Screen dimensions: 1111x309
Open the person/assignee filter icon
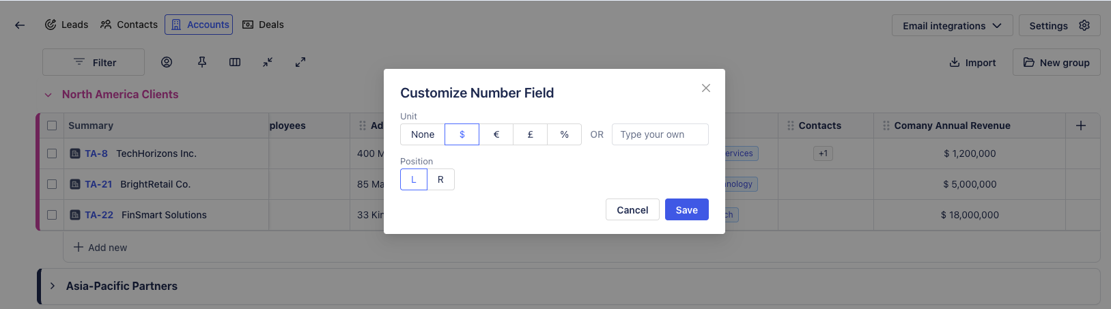click(167, 62)
